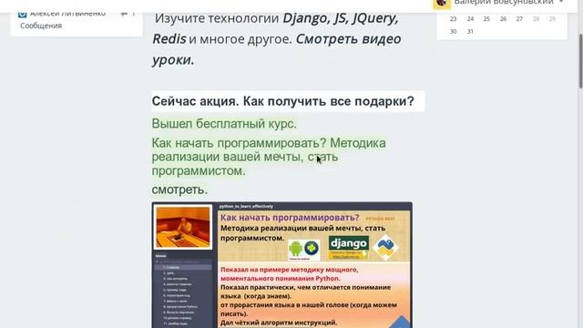Open the Валерий Вовсуновский account name
Viewport: 583px width, 328px height.
click(504, 2)
